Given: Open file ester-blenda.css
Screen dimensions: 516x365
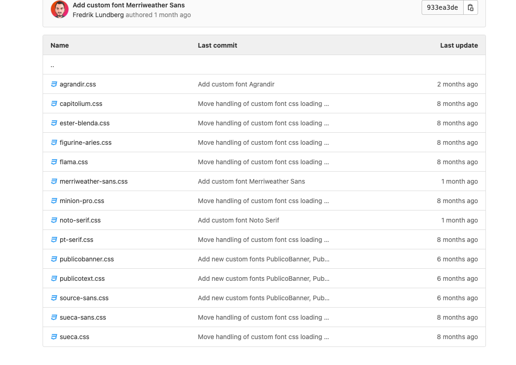Looking at the screenshot, I should pyautogui.click(x=85, y=123).
